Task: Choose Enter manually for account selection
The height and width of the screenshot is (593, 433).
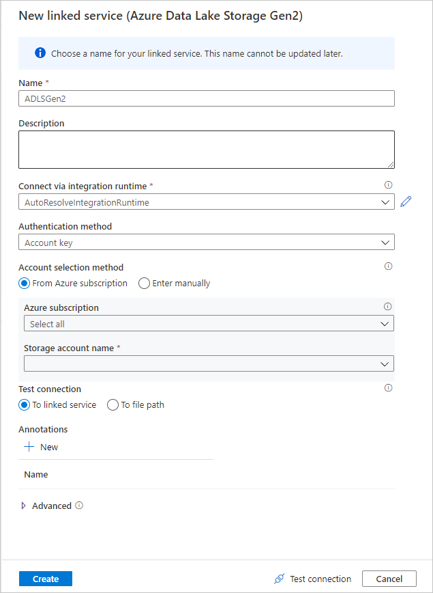Action: 143,283
